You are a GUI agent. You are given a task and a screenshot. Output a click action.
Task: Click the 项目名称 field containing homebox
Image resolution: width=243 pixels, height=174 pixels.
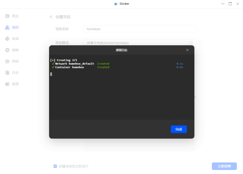point(140,29)
